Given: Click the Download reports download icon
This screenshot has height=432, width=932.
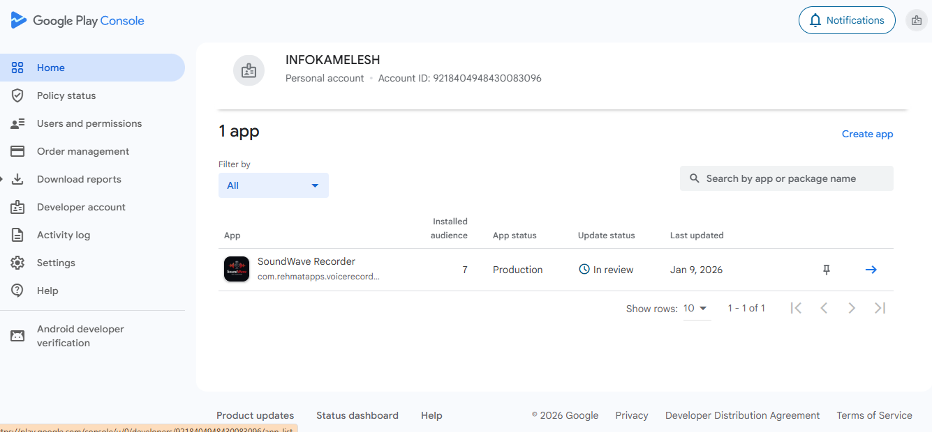Looking at the screenshot, I should (17, 179).
